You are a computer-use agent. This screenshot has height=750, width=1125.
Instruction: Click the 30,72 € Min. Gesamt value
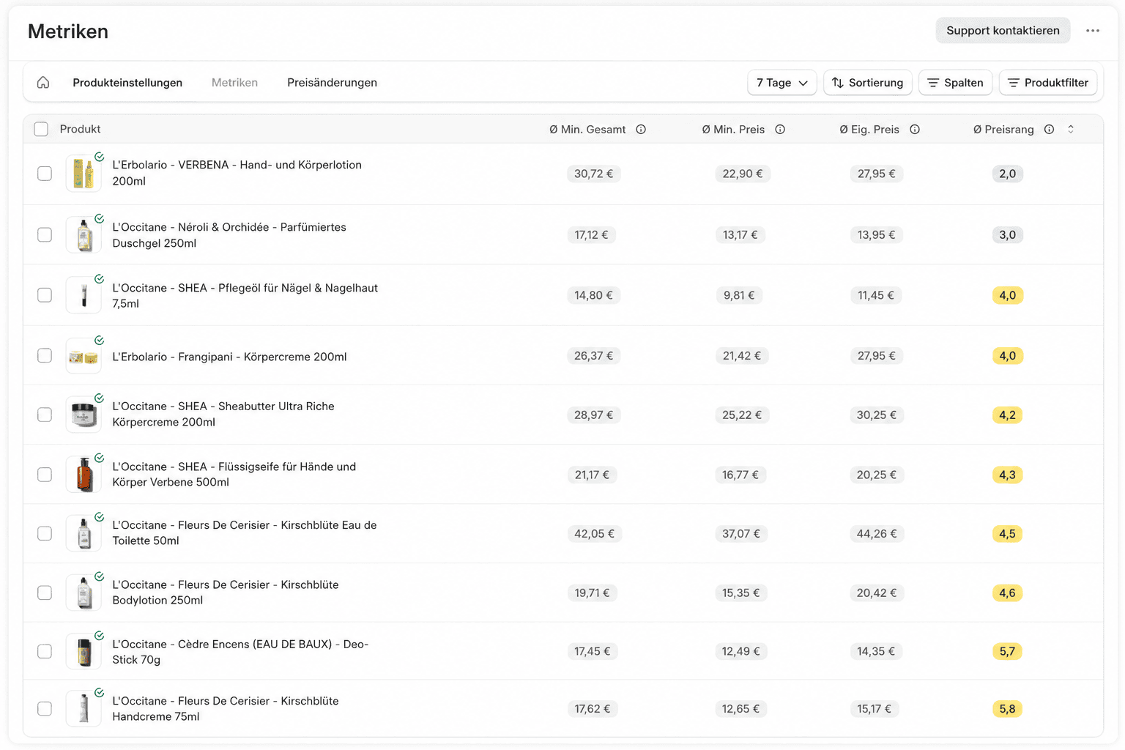coord(593,174)
